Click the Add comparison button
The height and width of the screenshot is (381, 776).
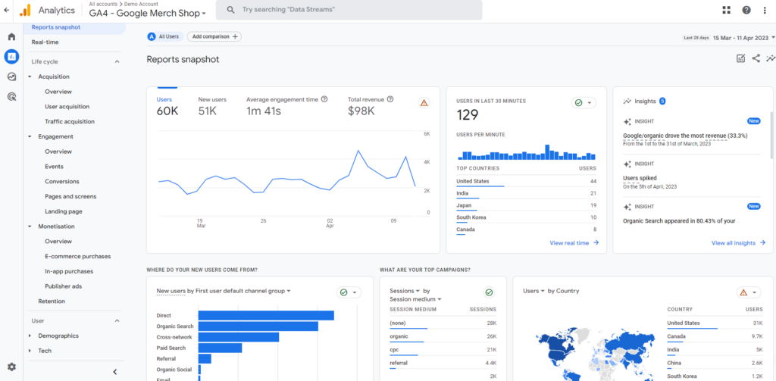[x=214, y=36]
